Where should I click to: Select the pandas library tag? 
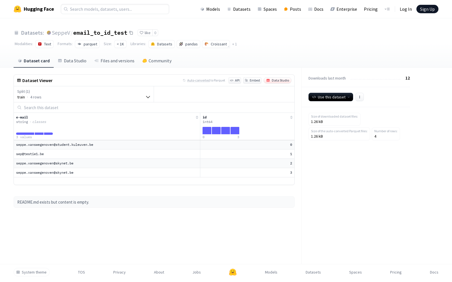point(188,44)
